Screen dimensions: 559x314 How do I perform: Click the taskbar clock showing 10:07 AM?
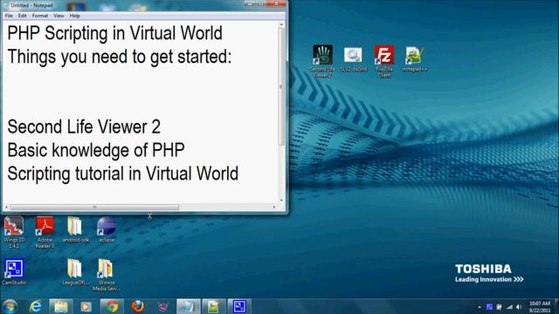(x=540, y=307)
